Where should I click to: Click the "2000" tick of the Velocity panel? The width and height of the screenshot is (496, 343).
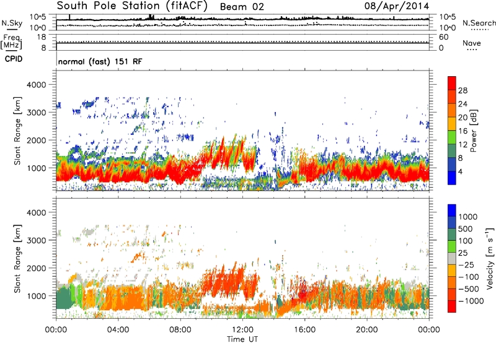click(x=36, y=268)
